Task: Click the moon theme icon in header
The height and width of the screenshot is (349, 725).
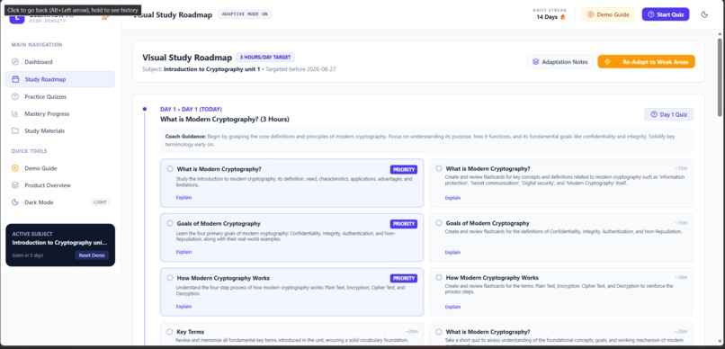Action: (704, 14)
